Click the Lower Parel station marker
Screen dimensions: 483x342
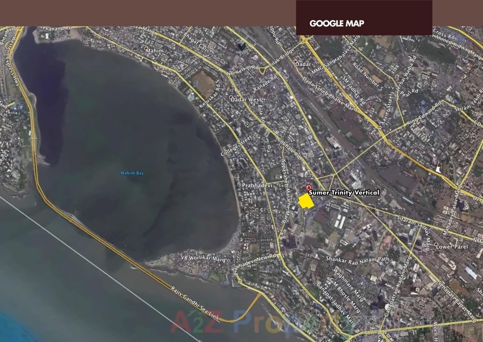tap(436, 245)
